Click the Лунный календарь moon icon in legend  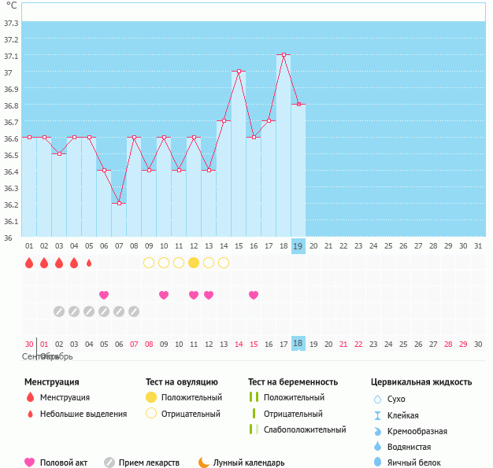(204, 462)
